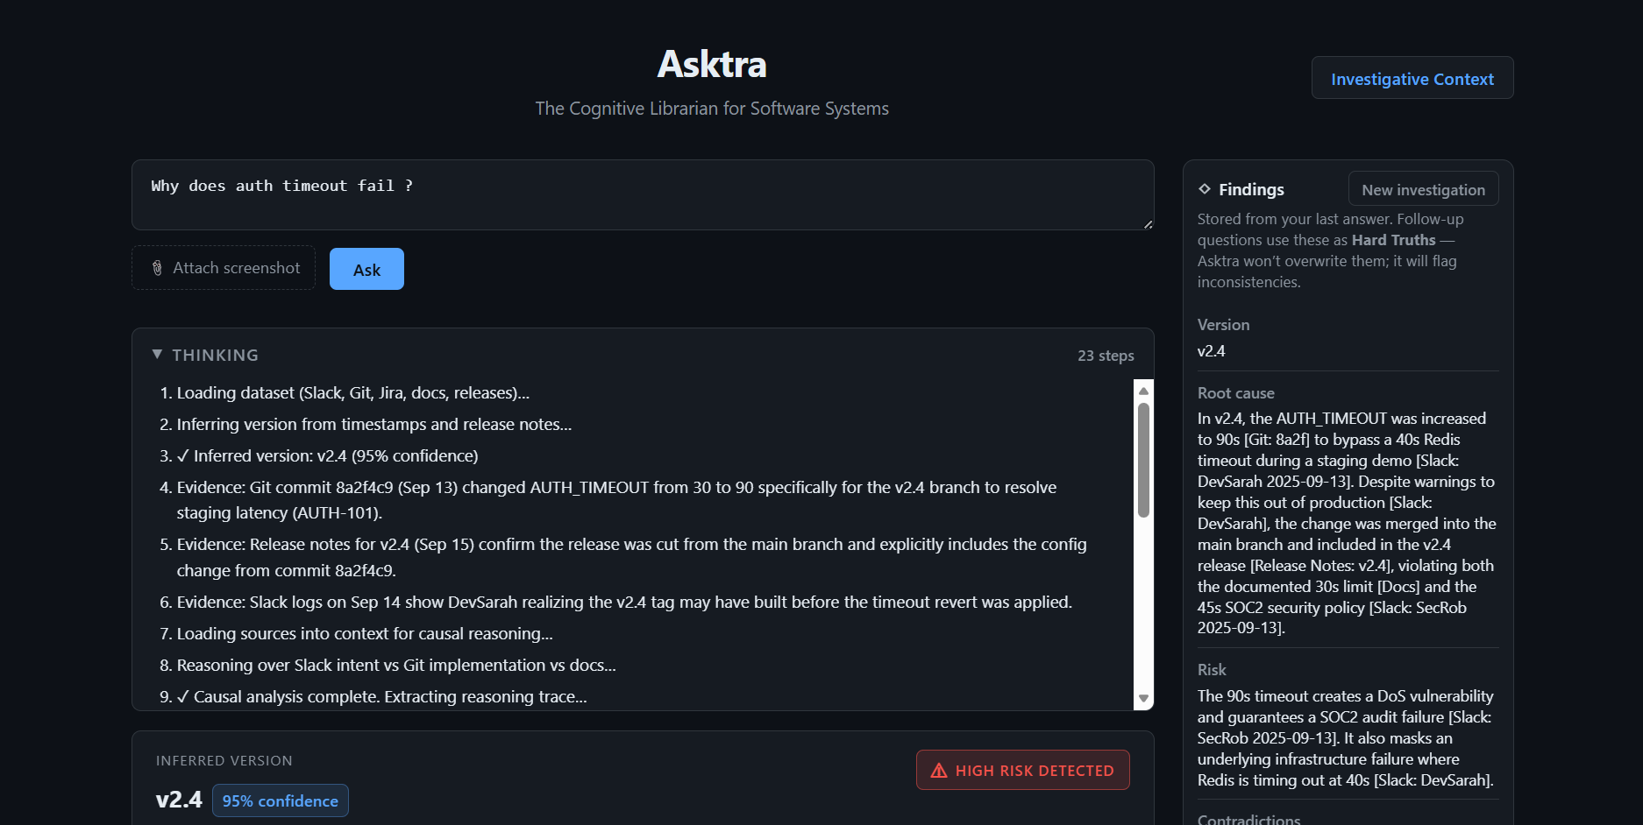
Task: Click the Asktra title heading
Action: point(712,64)
